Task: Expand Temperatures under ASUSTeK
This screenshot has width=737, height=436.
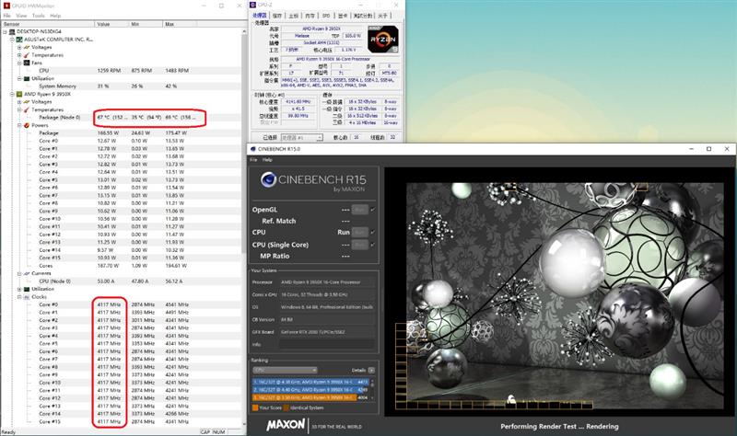Action: click(x=19, y=55)
